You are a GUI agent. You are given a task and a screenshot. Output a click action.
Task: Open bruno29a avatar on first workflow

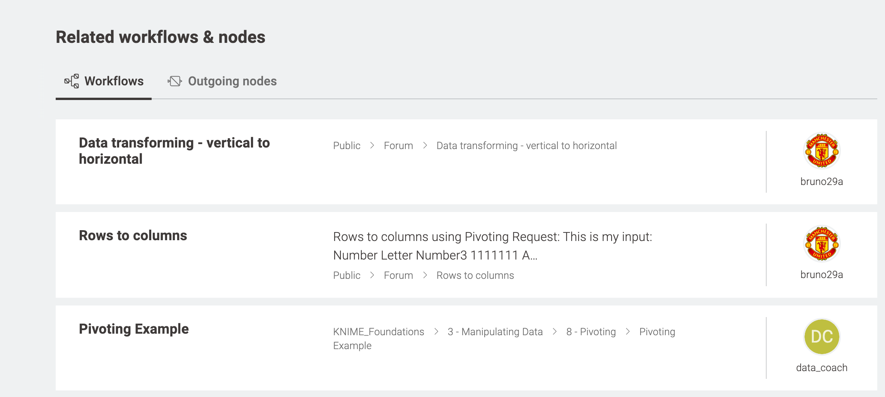pyautogui.click(x=822, y=151)
